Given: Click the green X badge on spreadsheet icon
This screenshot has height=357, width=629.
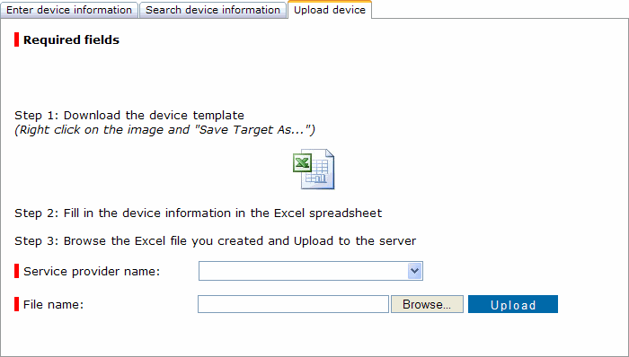Looking at the screenshot, I should click(x=302, y=163).
